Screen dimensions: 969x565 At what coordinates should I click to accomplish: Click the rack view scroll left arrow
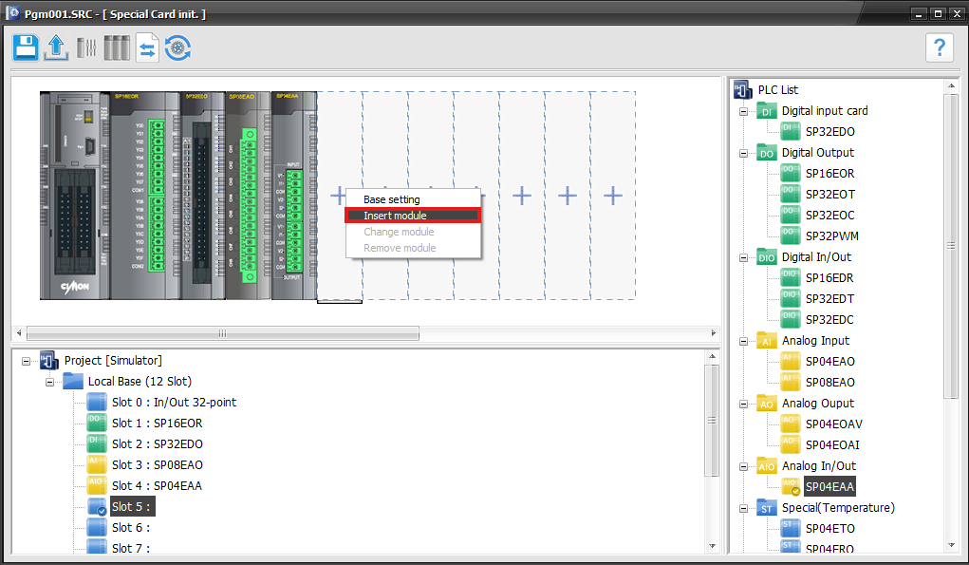(x=19, y=333)
